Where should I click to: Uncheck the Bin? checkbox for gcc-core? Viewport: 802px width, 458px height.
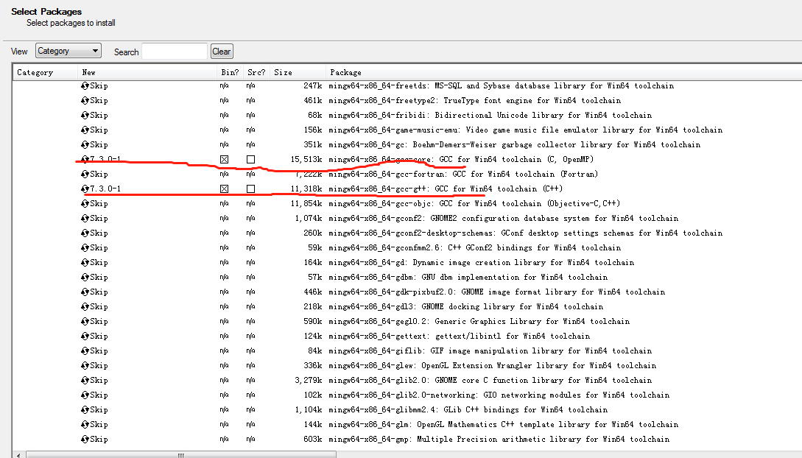[x=225, y=158]
